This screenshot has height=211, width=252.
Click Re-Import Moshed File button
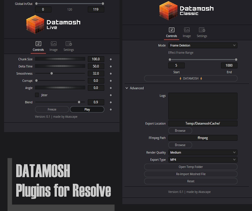tap(191, 174)
